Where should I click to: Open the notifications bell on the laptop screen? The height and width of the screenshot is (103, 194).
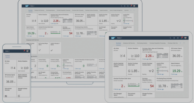[x=131, y=6]
